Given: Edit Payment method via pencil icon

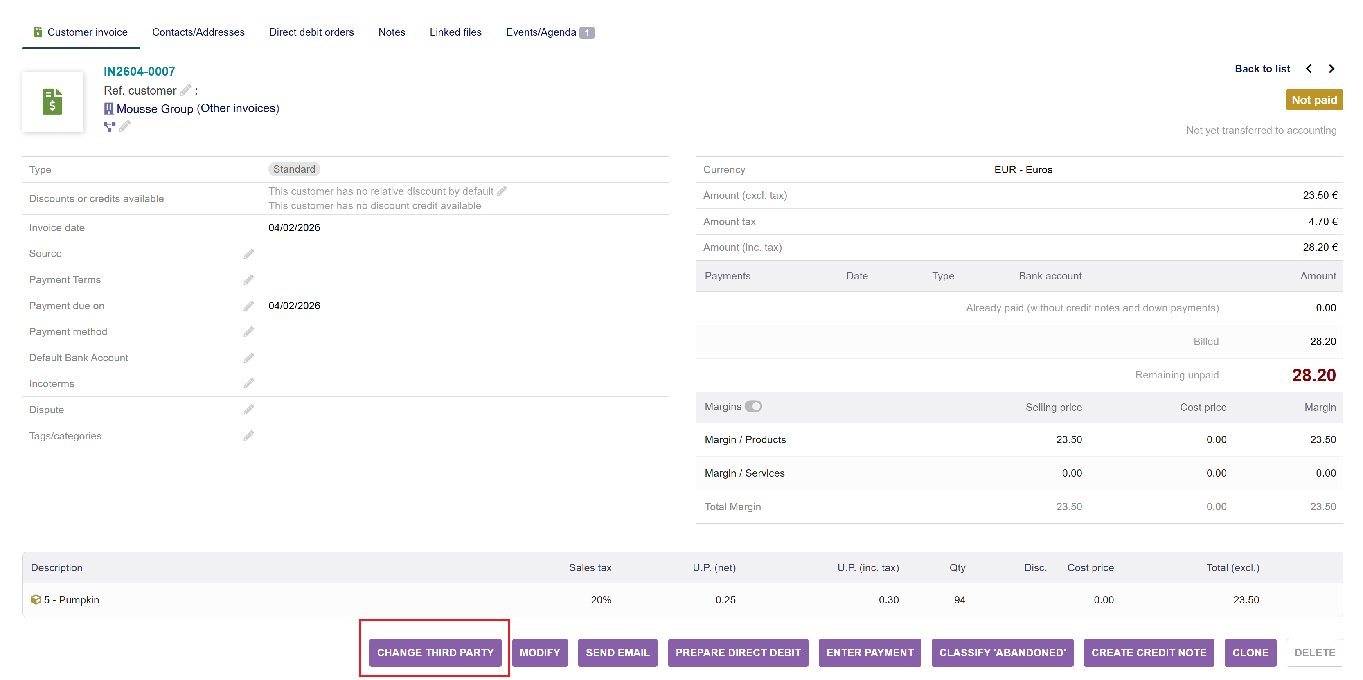Looking at the screenshot, I should pyautogui.click(x=249, y=332).
